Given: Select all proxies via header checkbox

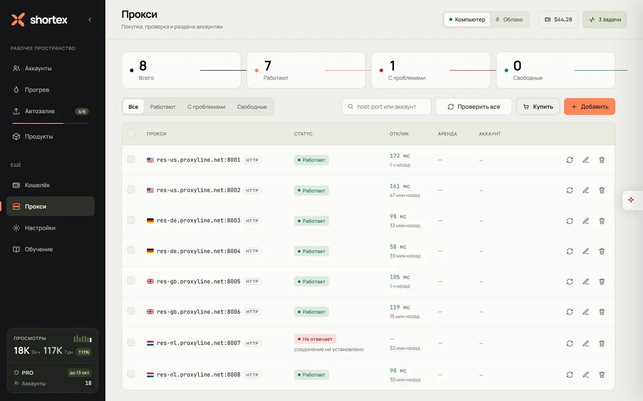Looking at the screenshot, I should [131, 133].
